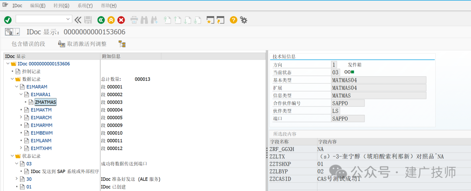Open the SAP window menu icon
Screen dimensions: 471x191
[x=5, y=5]
